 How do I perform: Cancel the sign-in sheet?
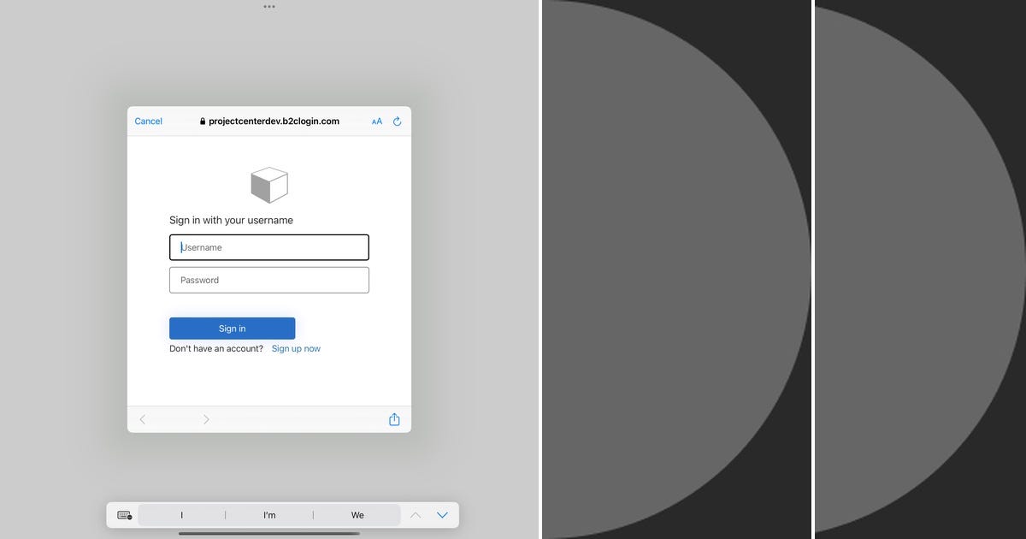pyautogui.click(x=148, y=121)
